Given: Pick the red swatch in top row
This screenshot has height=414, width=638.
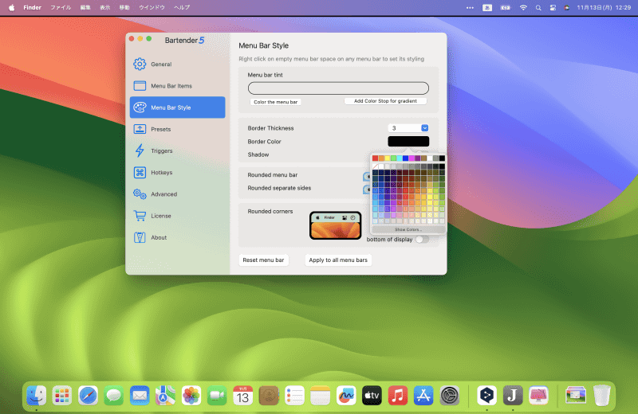Looking at the screenshot, I should [375, 158].
